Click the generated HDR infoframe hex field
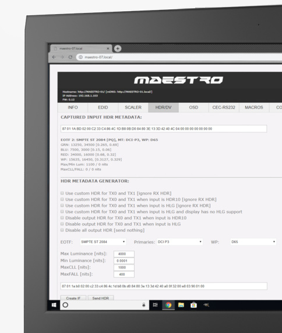Image resolution: width=282 pixels, height=333 pixels. pos(164,286)
